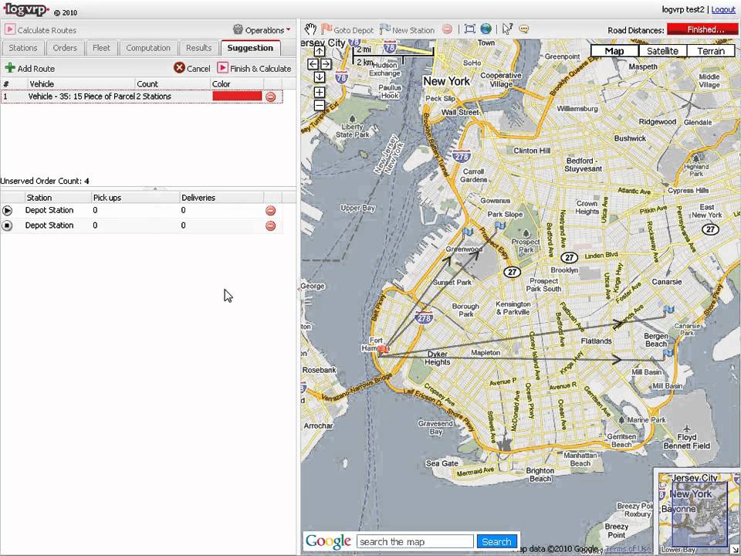Pan the map left with the arrow

(x=313, y=64)
